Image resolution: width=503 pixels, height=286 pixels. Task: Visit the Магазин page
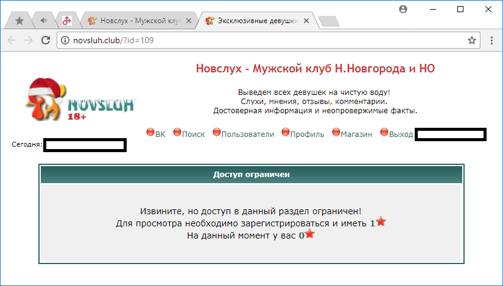356,134
